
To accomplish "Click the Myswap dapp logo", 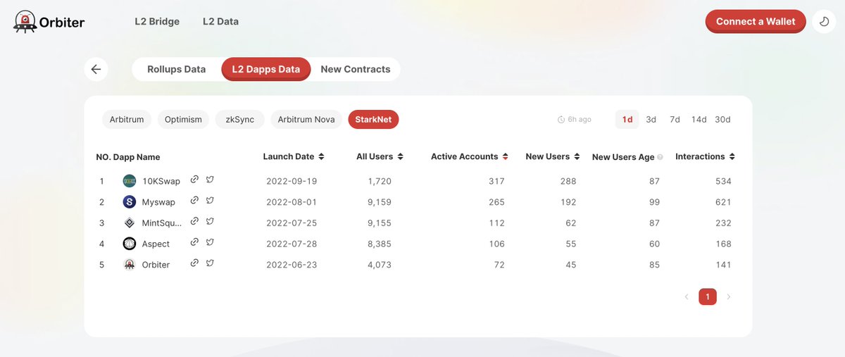I will coord(129,202).
